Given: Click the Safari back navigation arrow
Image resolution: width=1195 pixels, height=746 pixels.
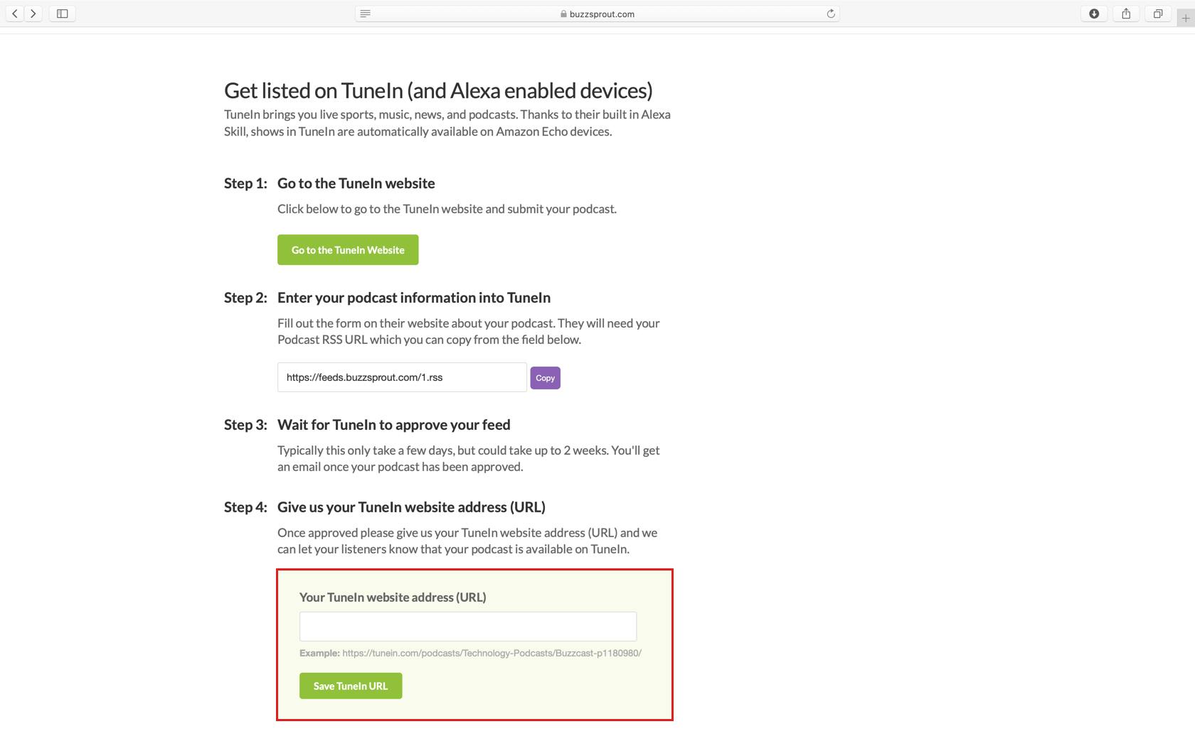Looking at the screenshot, I should 14,13.
